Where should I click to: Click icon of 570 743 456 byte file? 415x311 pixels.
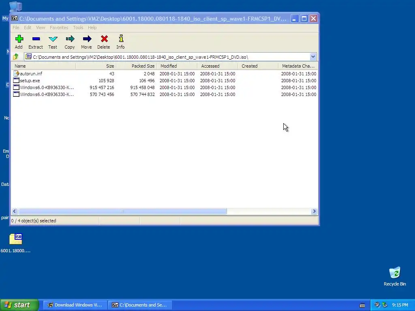pos(16,94)
